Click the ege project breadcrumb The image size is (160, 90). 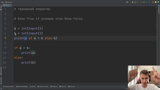coord(2,2)
